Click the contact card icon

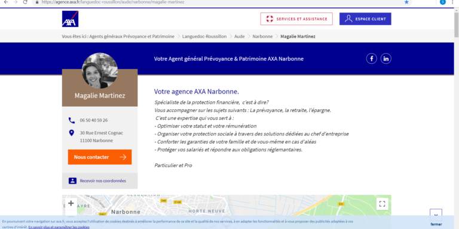[72, 181]
